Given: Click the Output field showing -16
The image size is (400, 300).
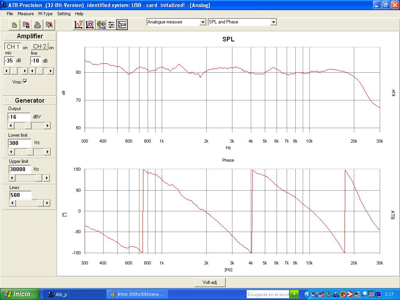Looking at the screenshot, I should pyautogui.click(x=19, y=117).
